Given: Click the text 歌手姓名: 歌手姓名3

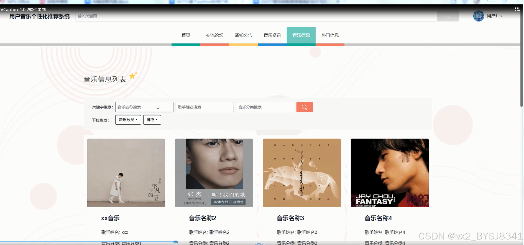Looking at the screenshot, I should [297, 233].
